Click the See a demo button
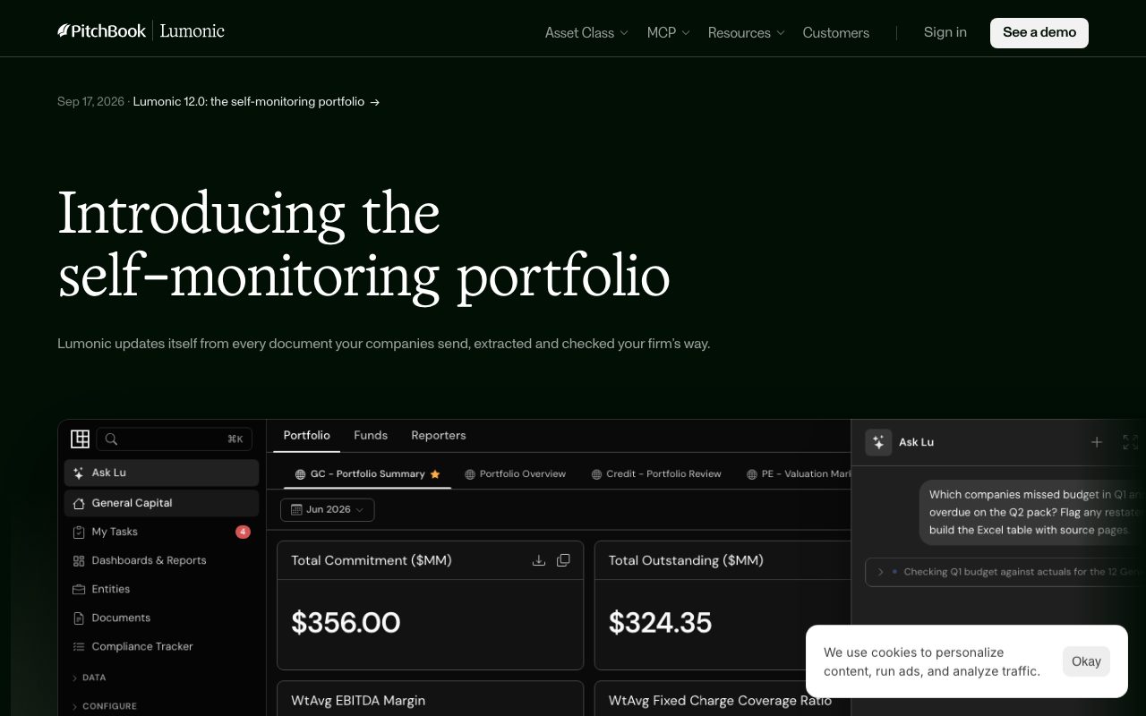The image size is (1146, 716). (x=1039, y=32)
